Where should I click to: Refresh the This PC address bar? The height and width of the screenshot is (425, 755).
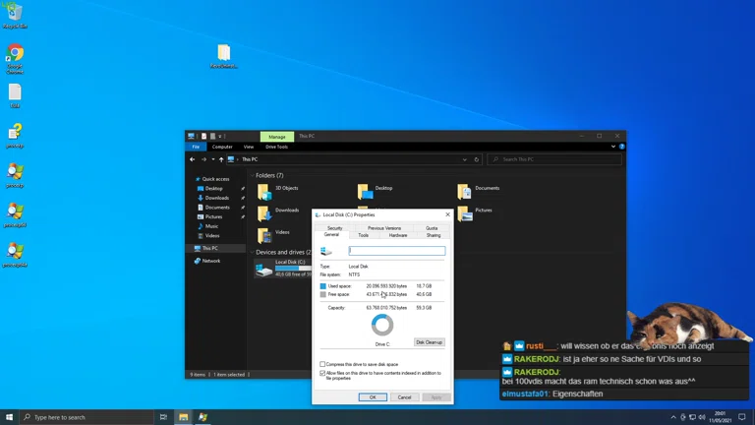(x=477, y=159)
